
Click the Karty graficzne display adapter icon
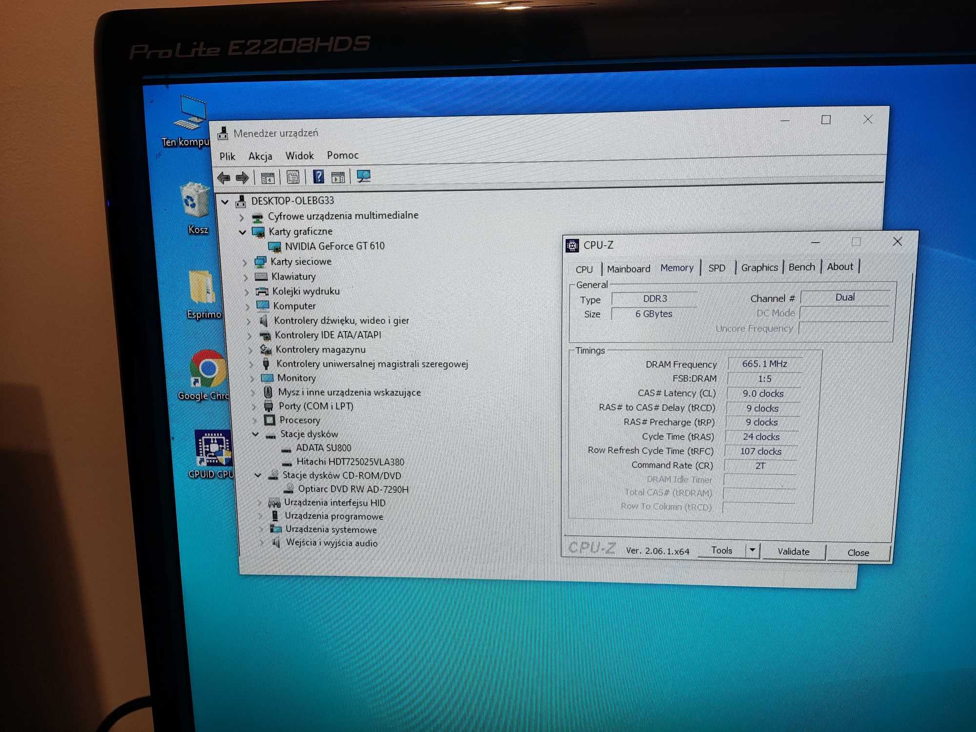[x=258, y=232]
